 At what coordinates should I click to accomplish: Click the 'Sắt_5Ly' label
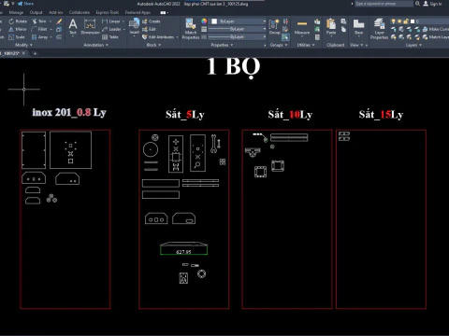click(185, 115)
